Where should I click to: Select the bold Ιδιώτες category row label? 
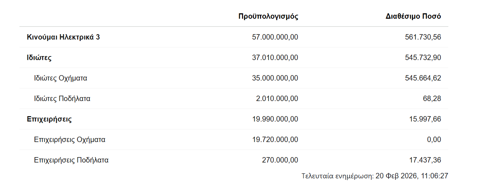pos(39,58)
